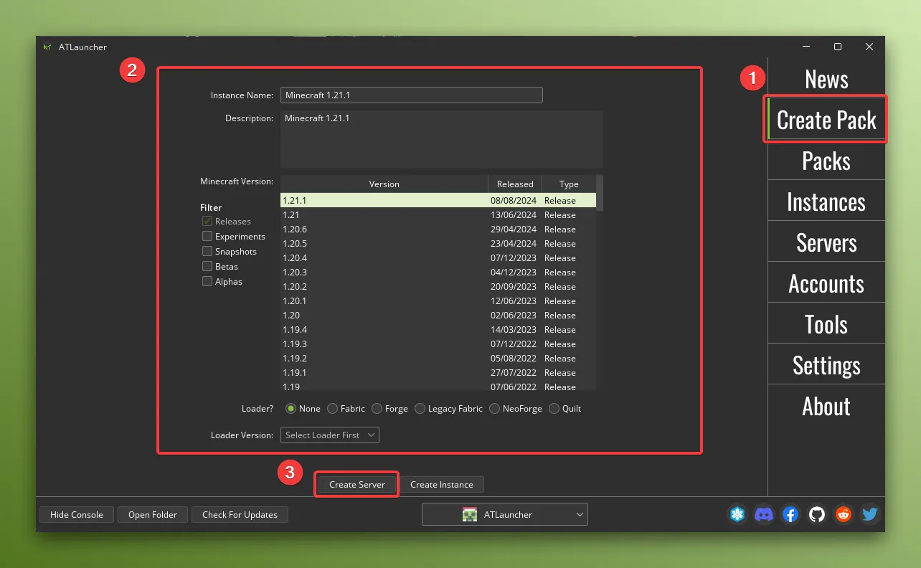The image size is (921, 568).
Task: Open the Settings tab
Action: (826, 365)
